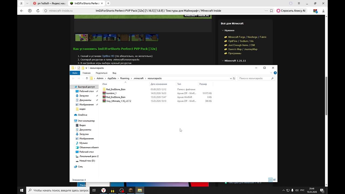This screenshot has width=345, height=194.
Task: Open the quick access toolbar customize dropdown
Action: (x=86, y=68)
